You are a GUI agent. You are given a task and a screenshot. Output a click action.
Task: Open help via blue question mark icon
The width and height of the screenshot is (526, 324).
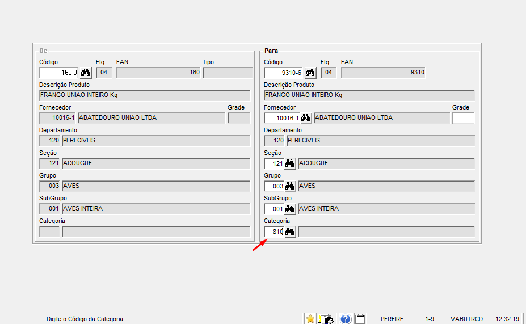(345, 319)
